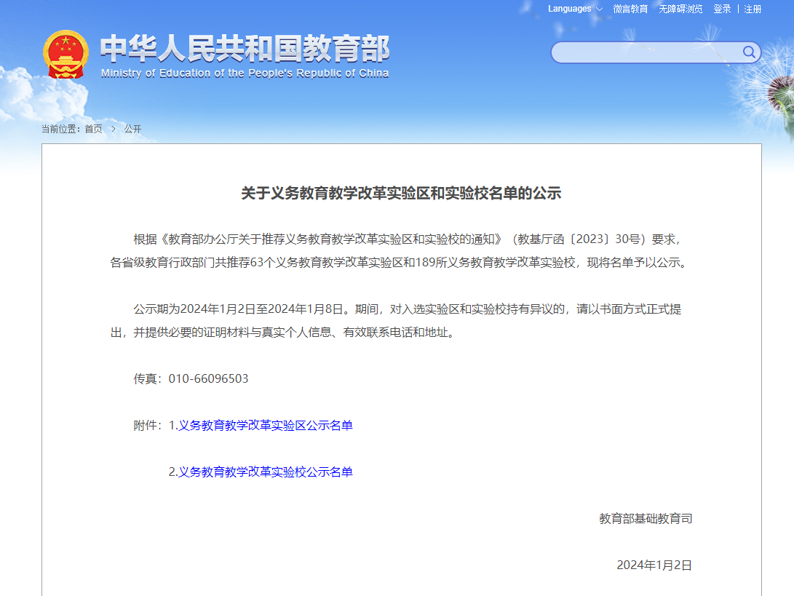Image resolution: width=794 pixels, height=596 pixels.
Task: Click the fax number 010-66096503
Action: [x=208, y=378]
